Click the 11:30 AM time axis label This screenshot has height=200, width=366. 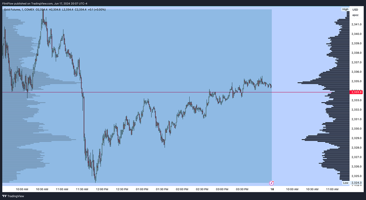(82, 189)
